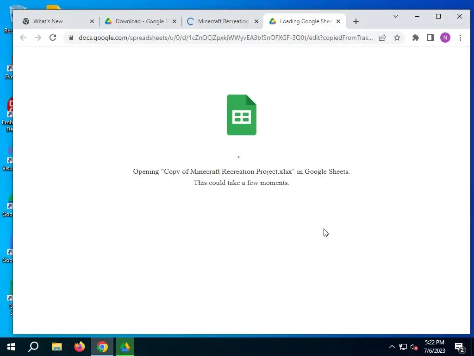Open the notification center
The height and width of the screenshot is (356, 474).
point(459,347)
